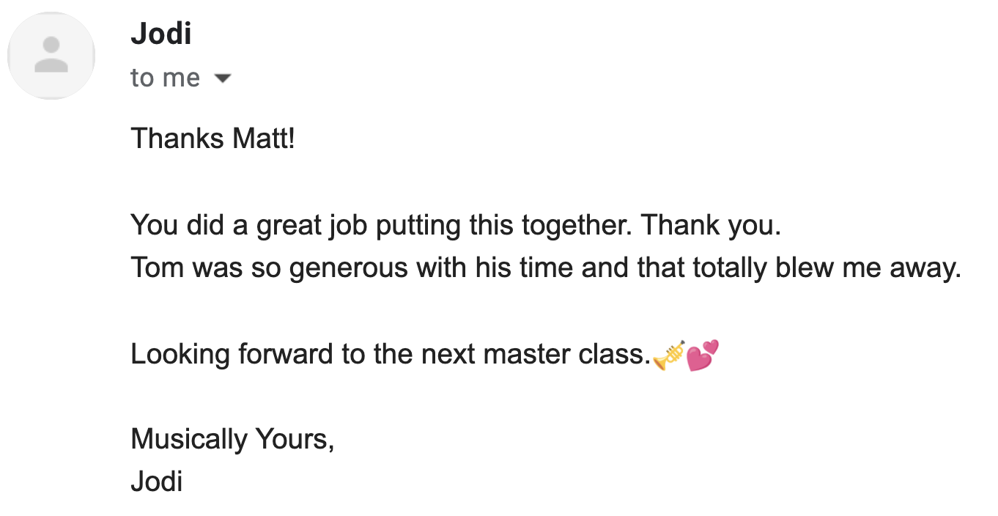Screen dimensions: 998x516
Task: Click the signature name Jodi at bottom
Action: [156, 482]
